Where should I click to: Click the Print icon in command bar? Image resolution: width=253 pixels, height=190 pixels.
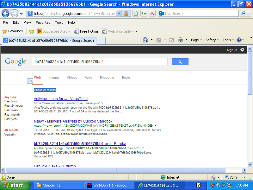coord(180,40)
